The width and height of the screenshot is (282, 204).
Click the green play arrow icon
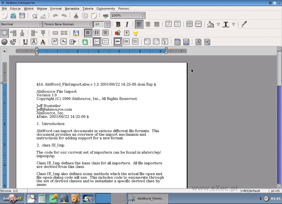point(85,42)
